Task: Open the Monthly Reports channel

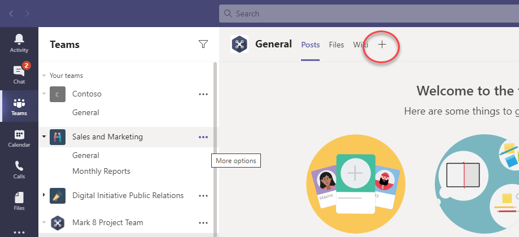Action: pos(101,171)
